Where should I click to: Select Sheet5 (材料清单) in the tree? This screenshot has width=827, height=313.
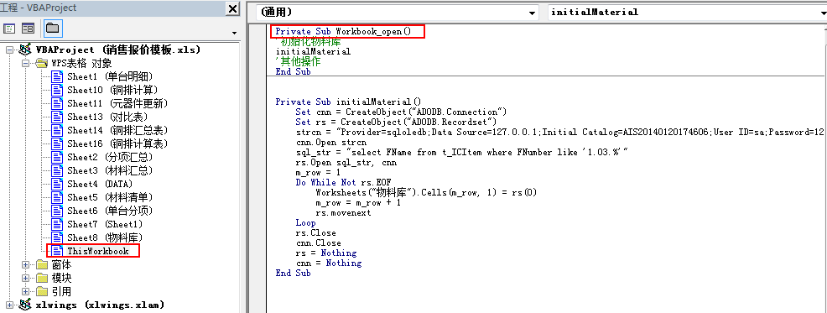[110, 197]
